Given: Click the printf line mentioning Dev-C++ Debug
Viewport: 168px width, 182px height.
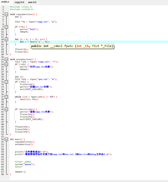Looking at the screenshot, I should [63, 154].
